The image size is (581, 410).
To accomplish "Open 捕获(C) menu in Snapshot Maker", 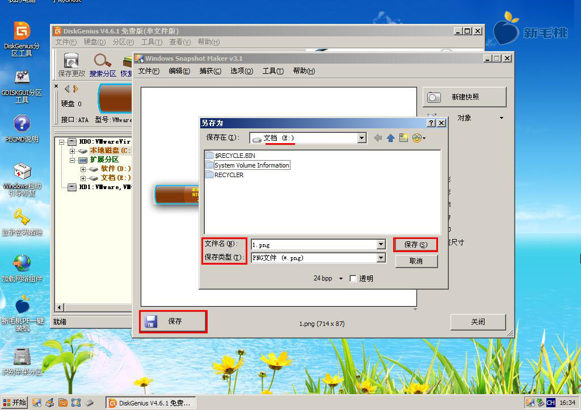I will coord(210,71).
